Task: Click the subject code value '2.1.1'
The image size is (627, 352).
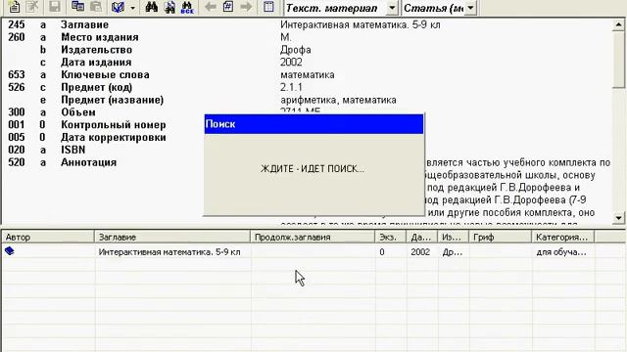Action: [291, 87]
